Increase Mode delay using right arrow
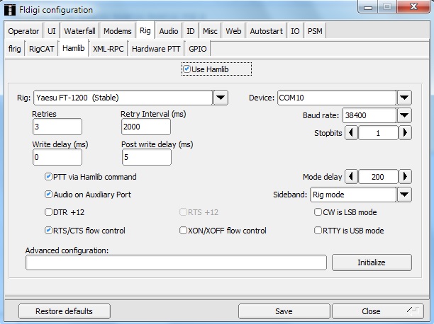 coord(405,177)
